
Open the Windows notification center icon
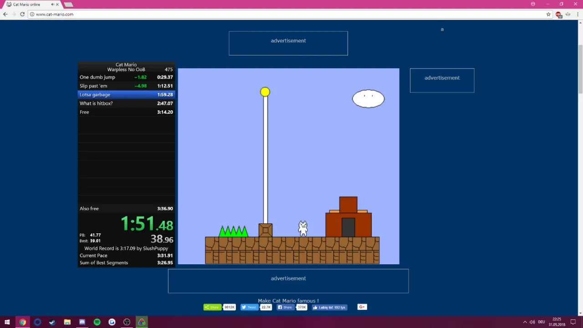[x=573, y=322]
